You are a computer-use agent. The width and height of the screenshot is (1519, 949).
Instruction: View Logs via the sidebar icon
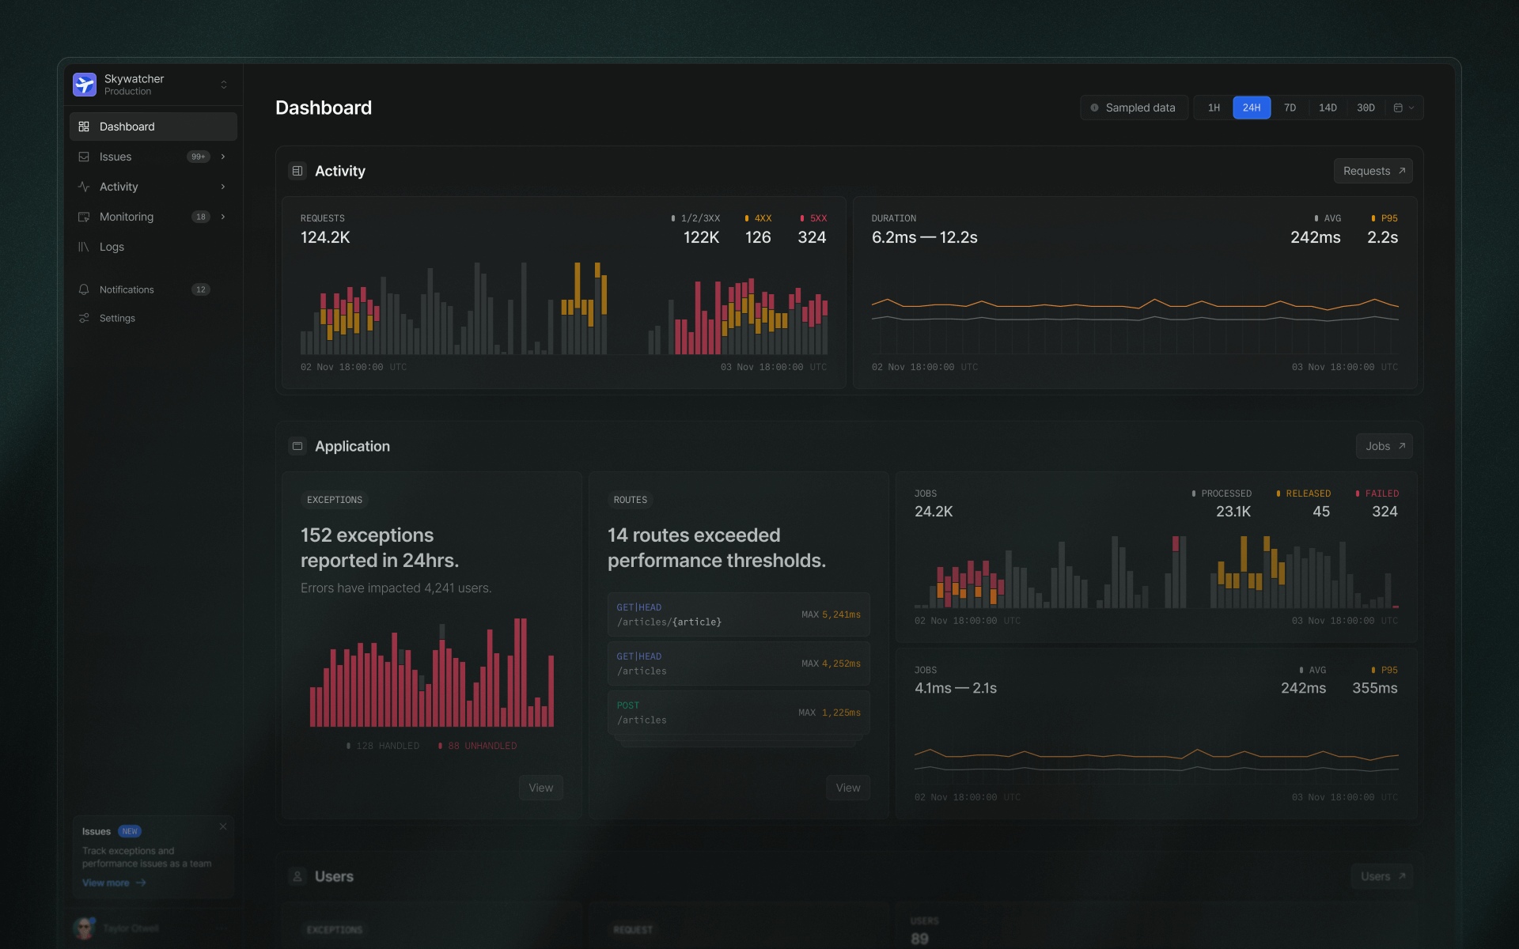point(85,247)
